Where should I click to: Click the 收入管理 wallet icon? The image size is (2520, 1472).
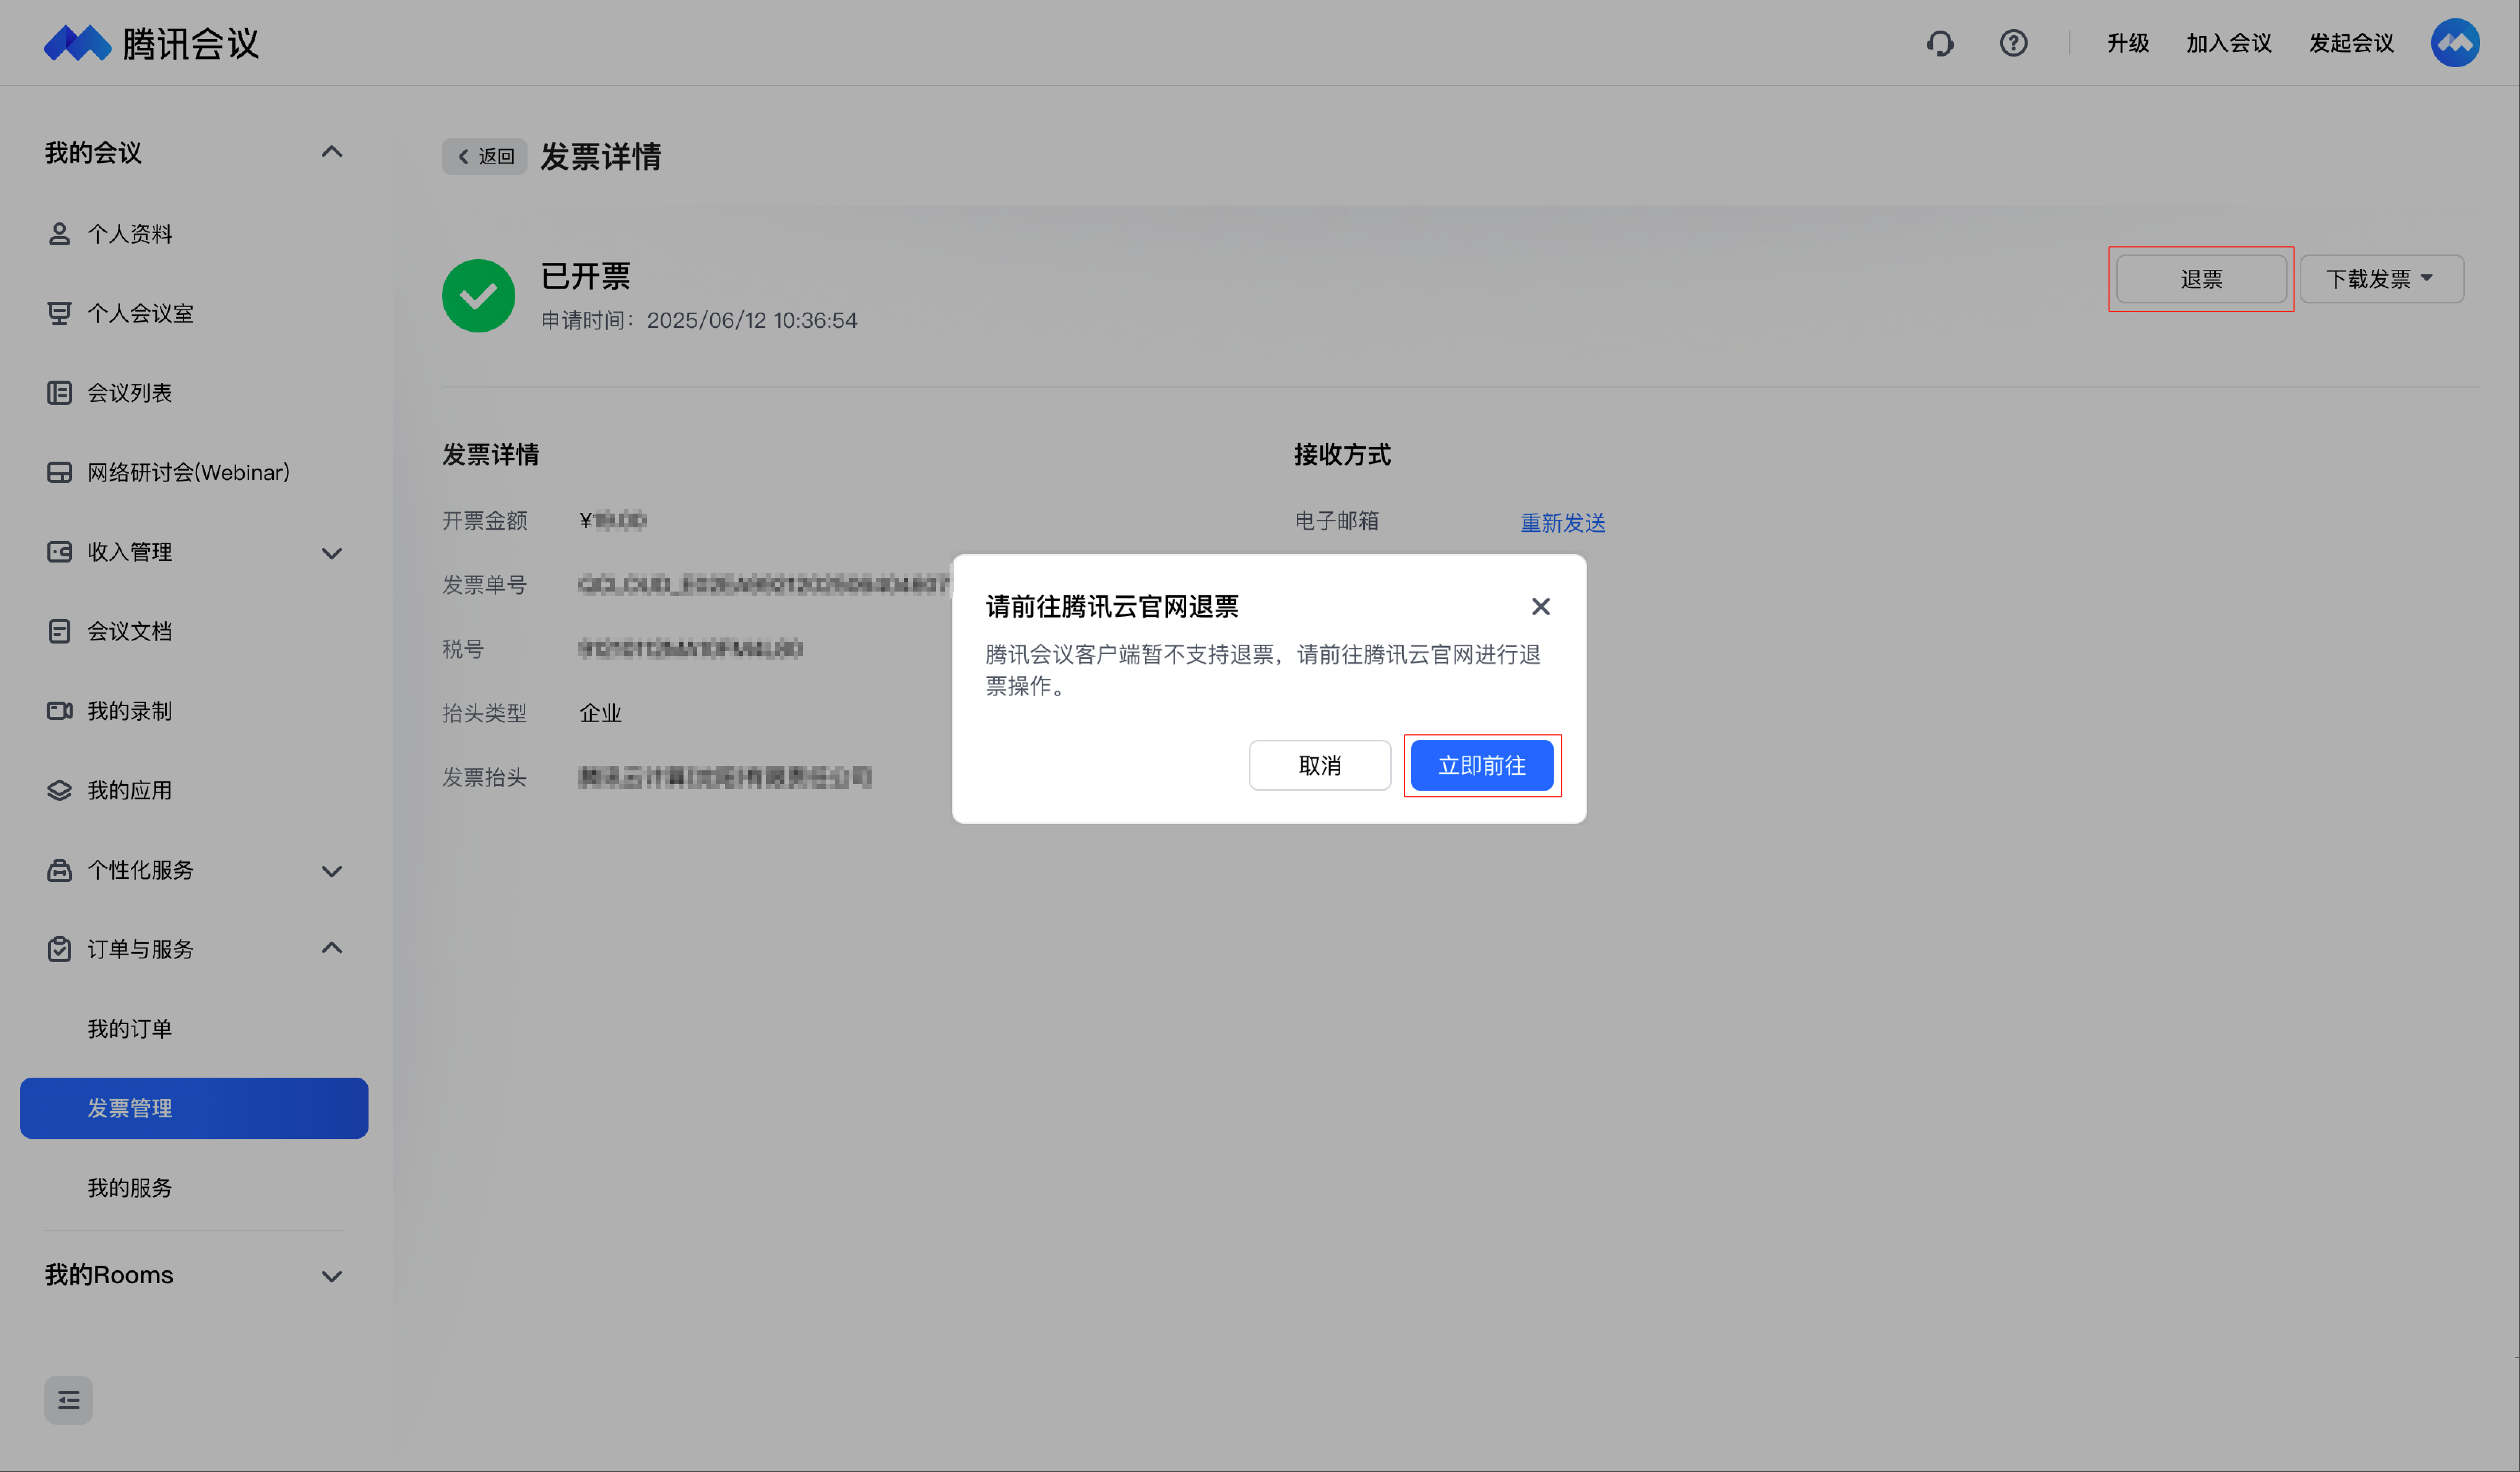click(59, 552)
